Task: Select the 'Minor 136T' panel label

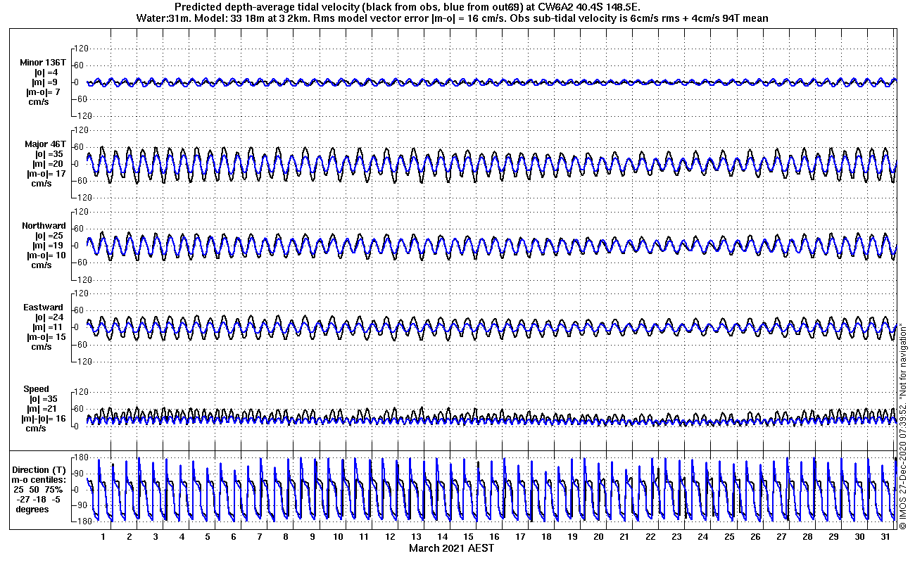Action: click(x=43, y=63)
